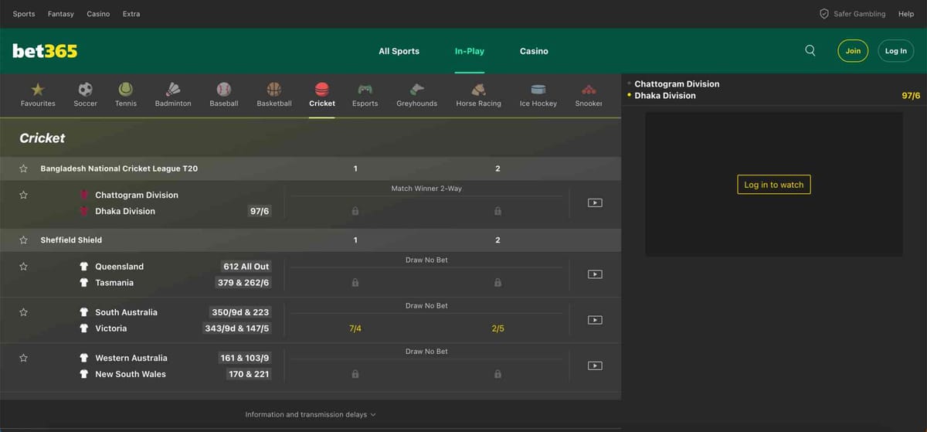Select the Greyhounds icon

(416, 89)
